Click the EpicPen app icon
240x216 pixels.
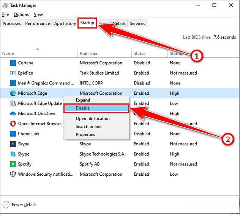click(13, 73)
